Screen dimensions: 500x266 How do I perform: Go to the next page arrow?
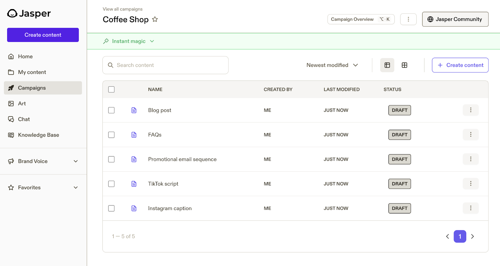(472, 236)
